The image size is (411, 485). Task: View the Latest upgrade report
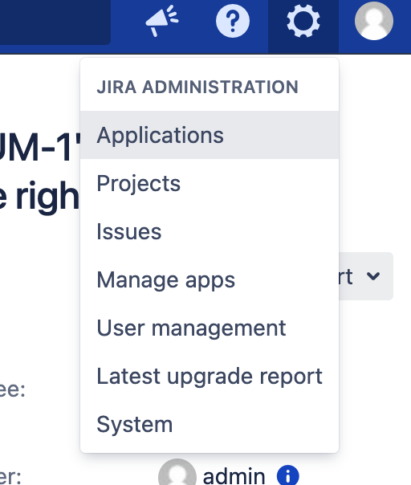210,376
